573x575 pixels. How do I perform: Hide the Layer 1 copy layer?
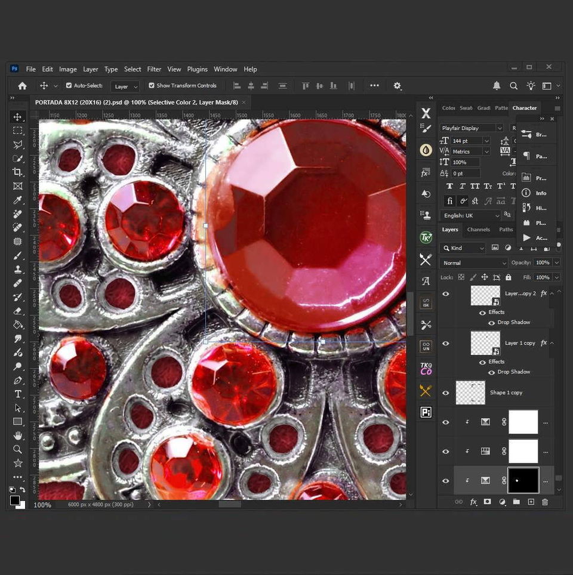coord(446,344)
